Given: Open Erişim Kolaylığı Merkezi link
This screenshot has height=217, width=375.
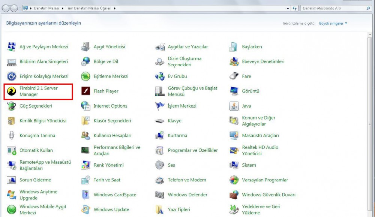Looking at the screenshot, I should click(x=44, y=76).
